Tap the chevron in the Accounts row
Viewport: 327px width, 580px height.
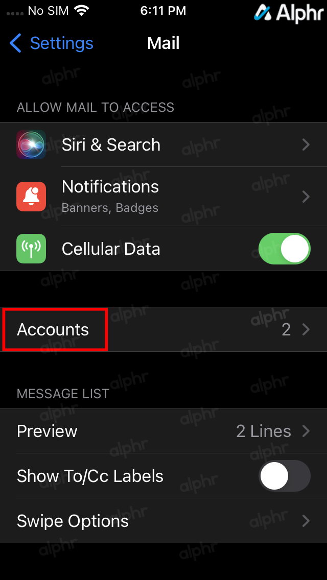tap(306, 329)
